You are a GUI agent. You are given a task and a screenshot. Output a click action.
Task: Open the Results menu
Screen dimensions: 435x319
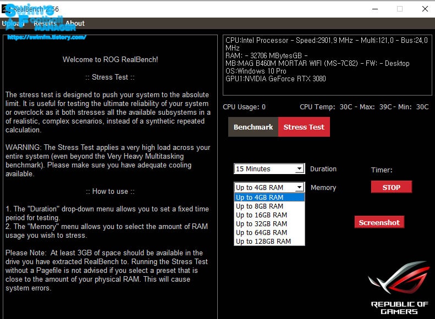45,24
